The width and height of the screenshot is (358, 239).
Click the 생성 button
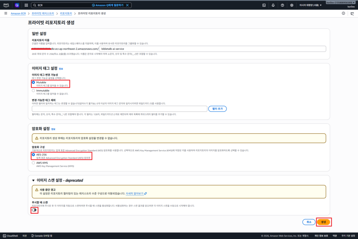[x=323, y=222]
